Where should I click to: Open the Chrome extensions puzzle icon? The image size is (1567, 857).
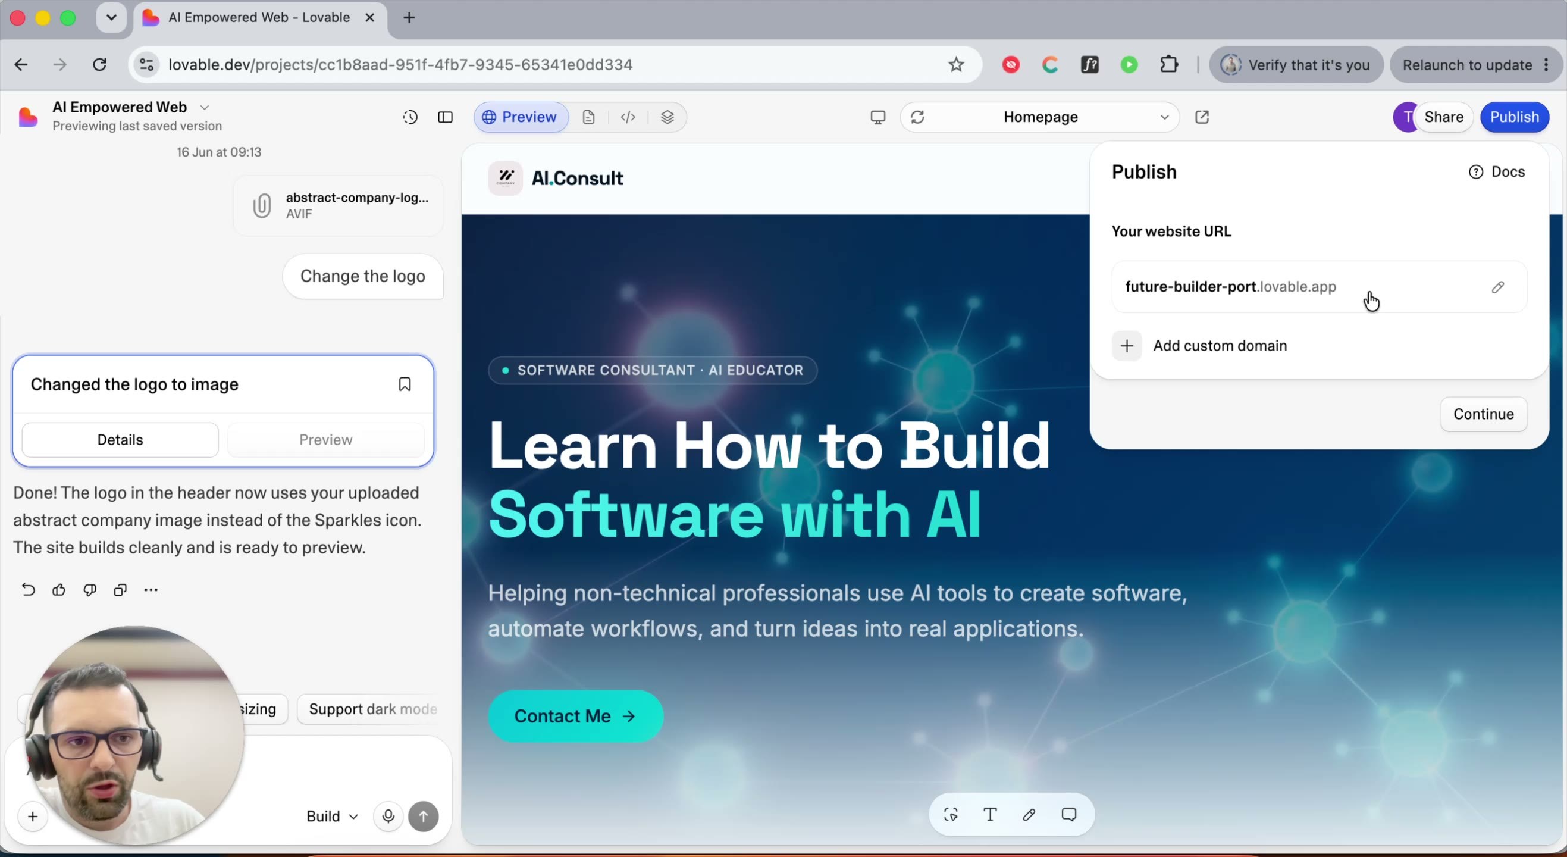tap(1169, 64)
